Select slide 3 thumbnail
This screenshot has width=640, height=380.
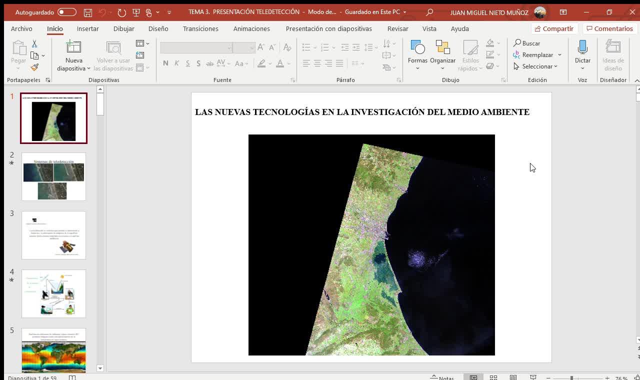coord(53,235)
